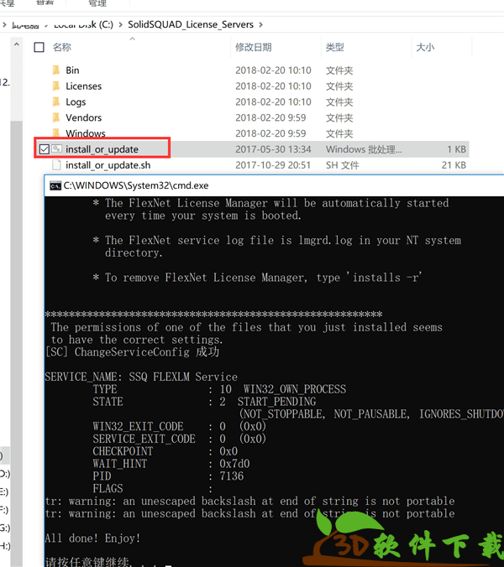
Task: Open the 管理 ribbon tab
Action: tap(97, 3)
